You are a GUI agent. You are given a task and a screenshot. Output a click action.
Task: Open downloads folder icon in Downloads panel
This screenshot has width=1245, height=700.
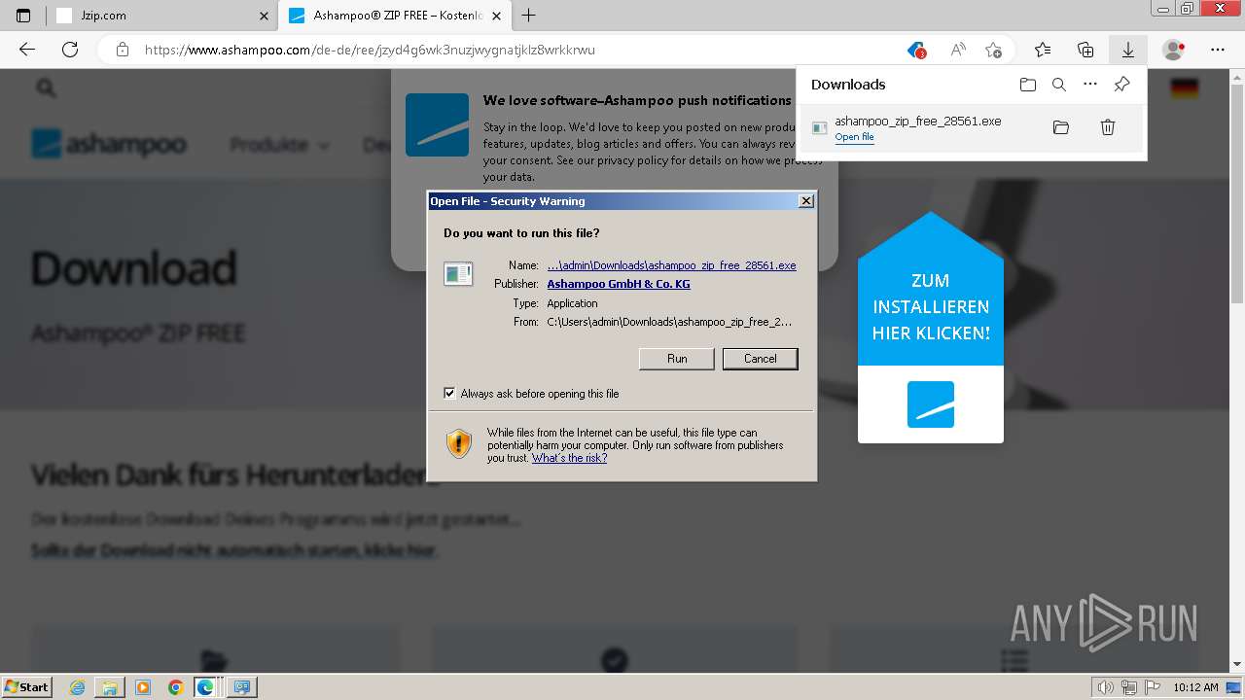coord(1028,85)
